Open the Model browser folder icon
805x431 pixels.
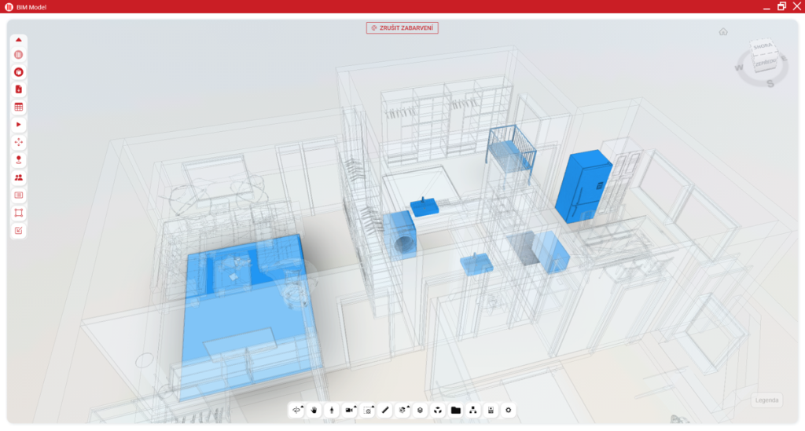(456, 410)
